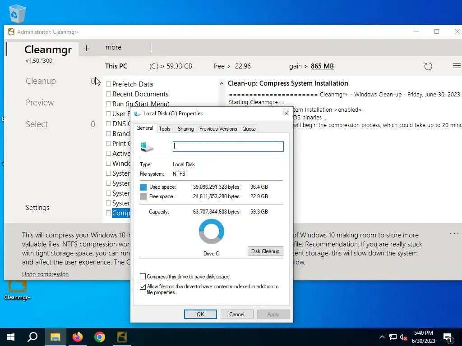Click the refresh icon in Cleanmgr+
Image resolution: width=462 pixels, height=346 pixels.
tap(428, 66)
